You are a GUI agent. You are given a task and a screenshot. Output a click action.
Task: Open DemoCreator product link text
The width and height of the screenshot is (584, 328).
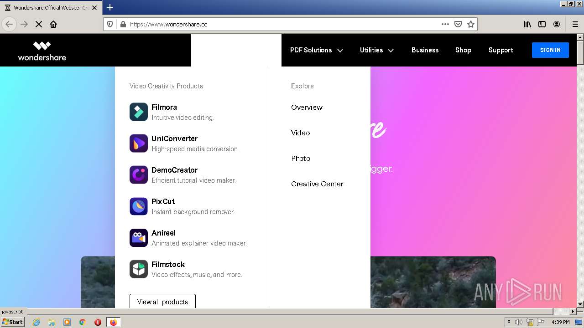pyautogui.click(x=174, y=170)
